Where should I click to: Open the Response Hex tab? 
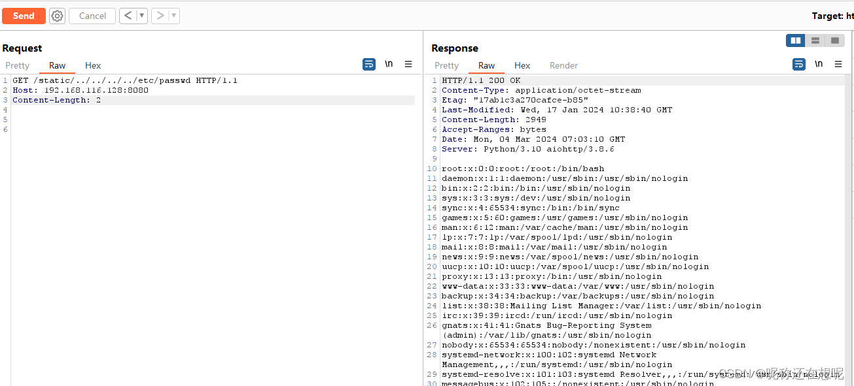pos(522,65)
